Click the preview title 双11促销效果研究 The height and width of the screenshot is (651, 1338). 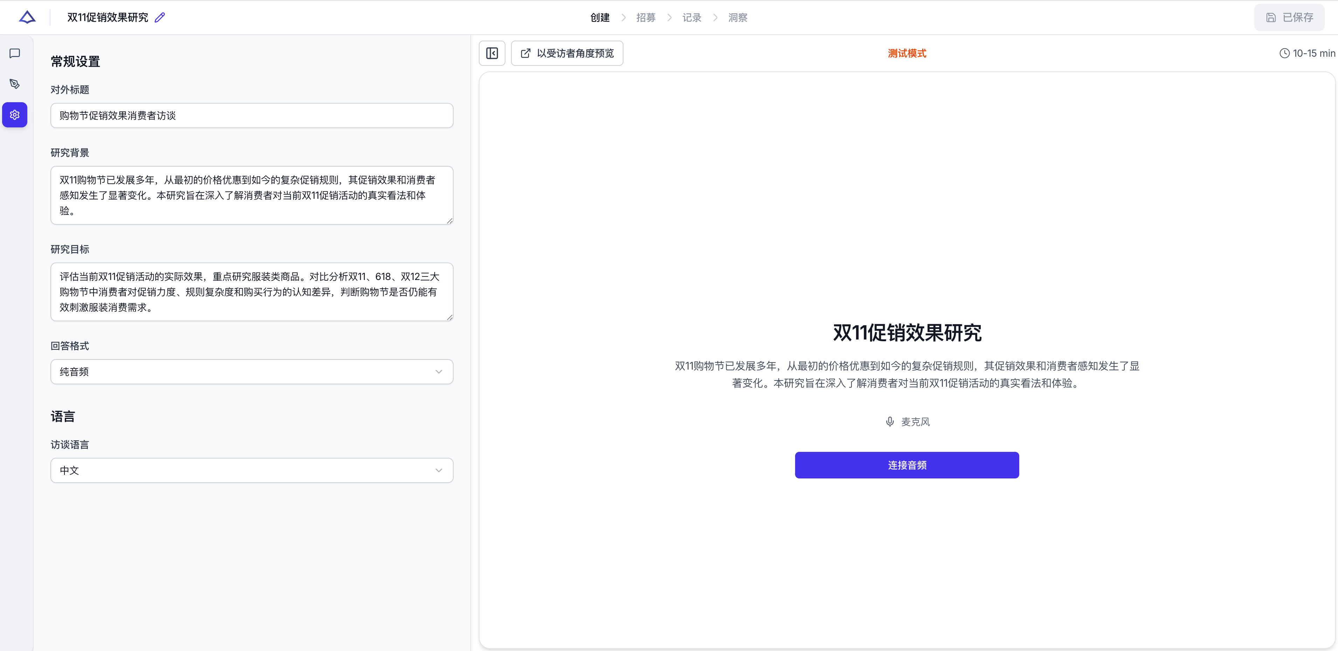907,333
